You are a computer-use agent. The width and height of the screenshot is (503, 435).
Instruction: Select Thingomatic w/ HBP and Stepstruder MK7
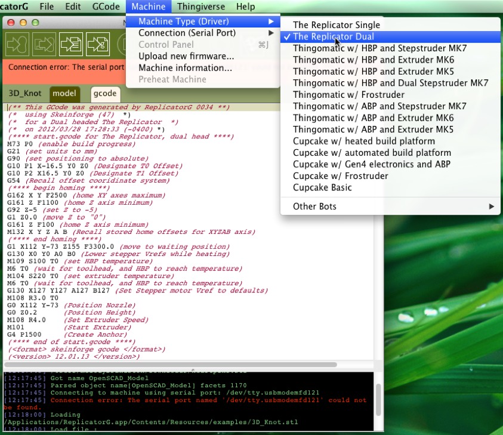[x=390, y=48]
